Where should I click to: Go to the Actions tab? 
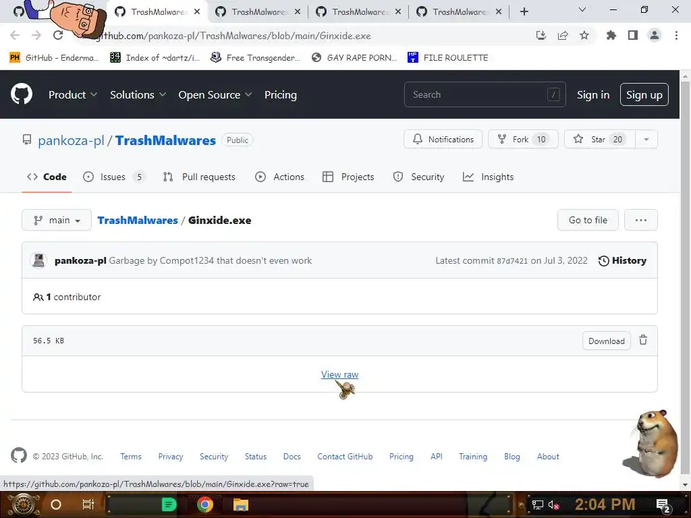click(280, 177)
